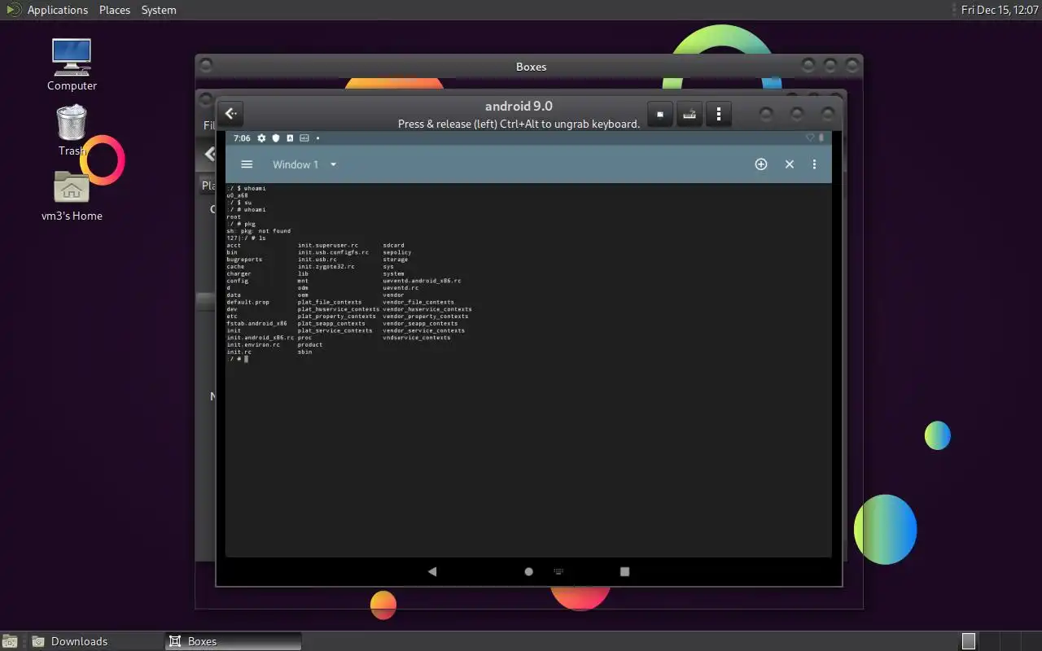Open the Places menu
1042x651 pixels.
[115, 10]
